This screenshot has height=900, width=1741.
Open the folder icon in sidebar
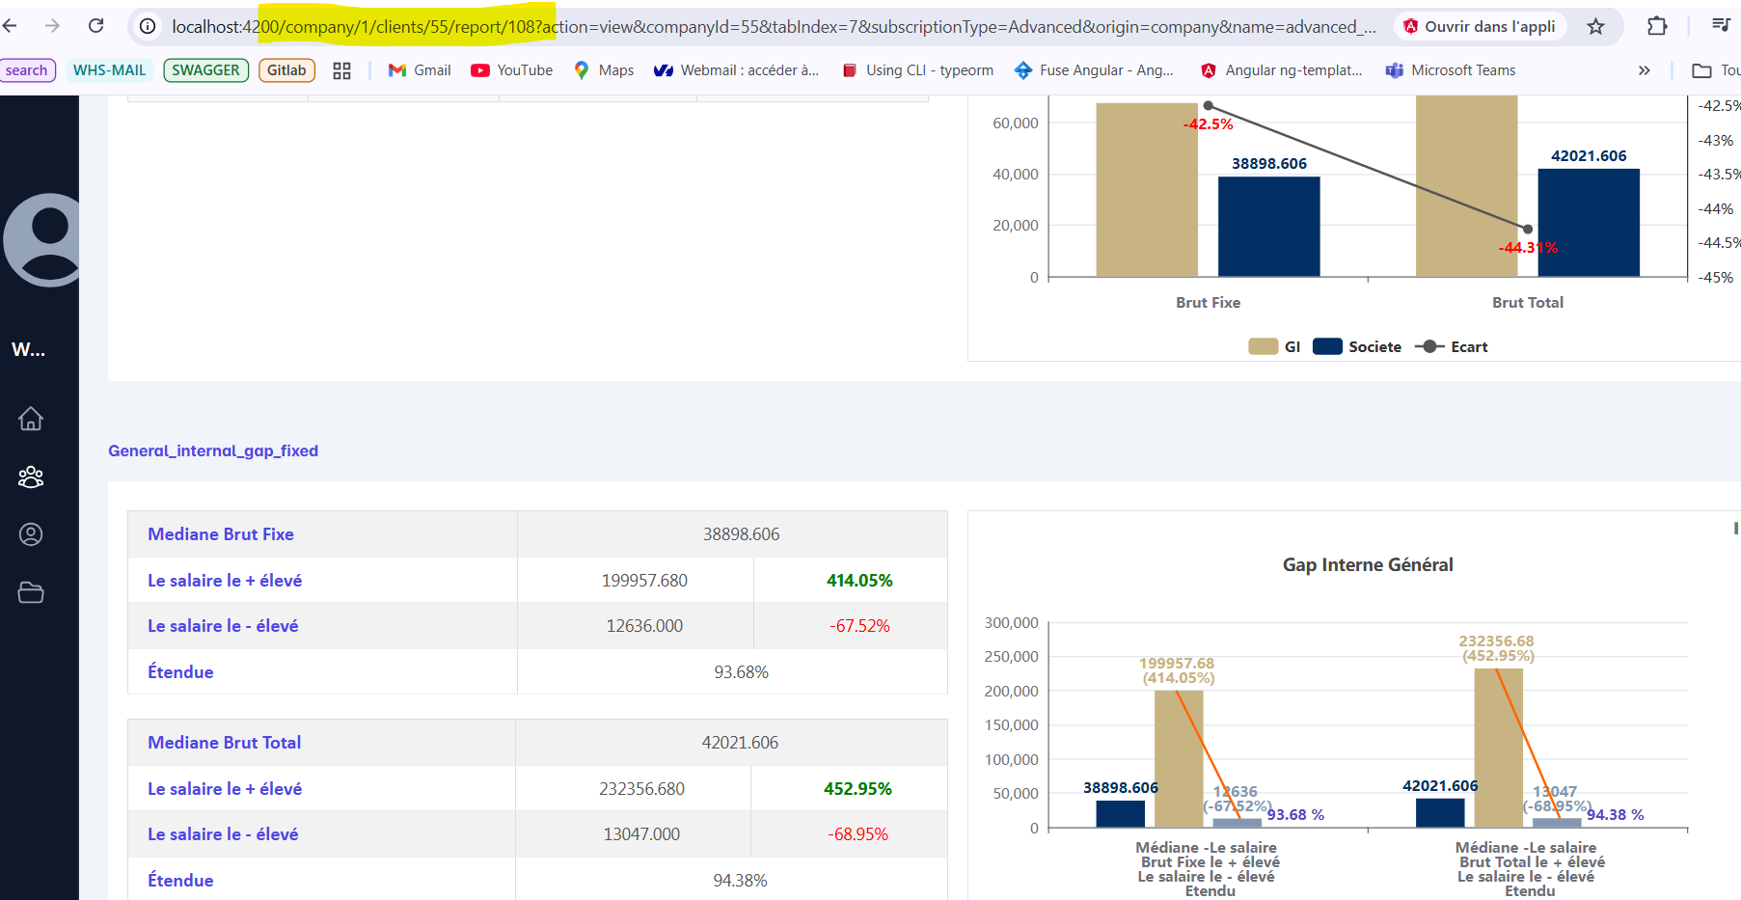tap(31, 592)
